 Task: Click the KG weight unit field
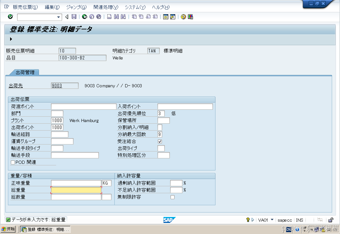(107, 183)
